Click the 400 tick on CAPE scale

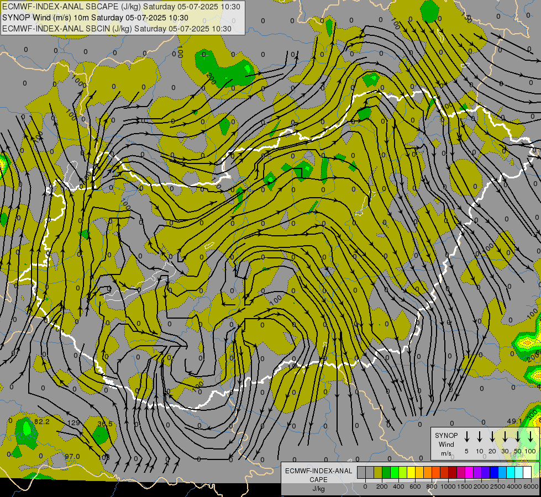[x=398, y=487]
